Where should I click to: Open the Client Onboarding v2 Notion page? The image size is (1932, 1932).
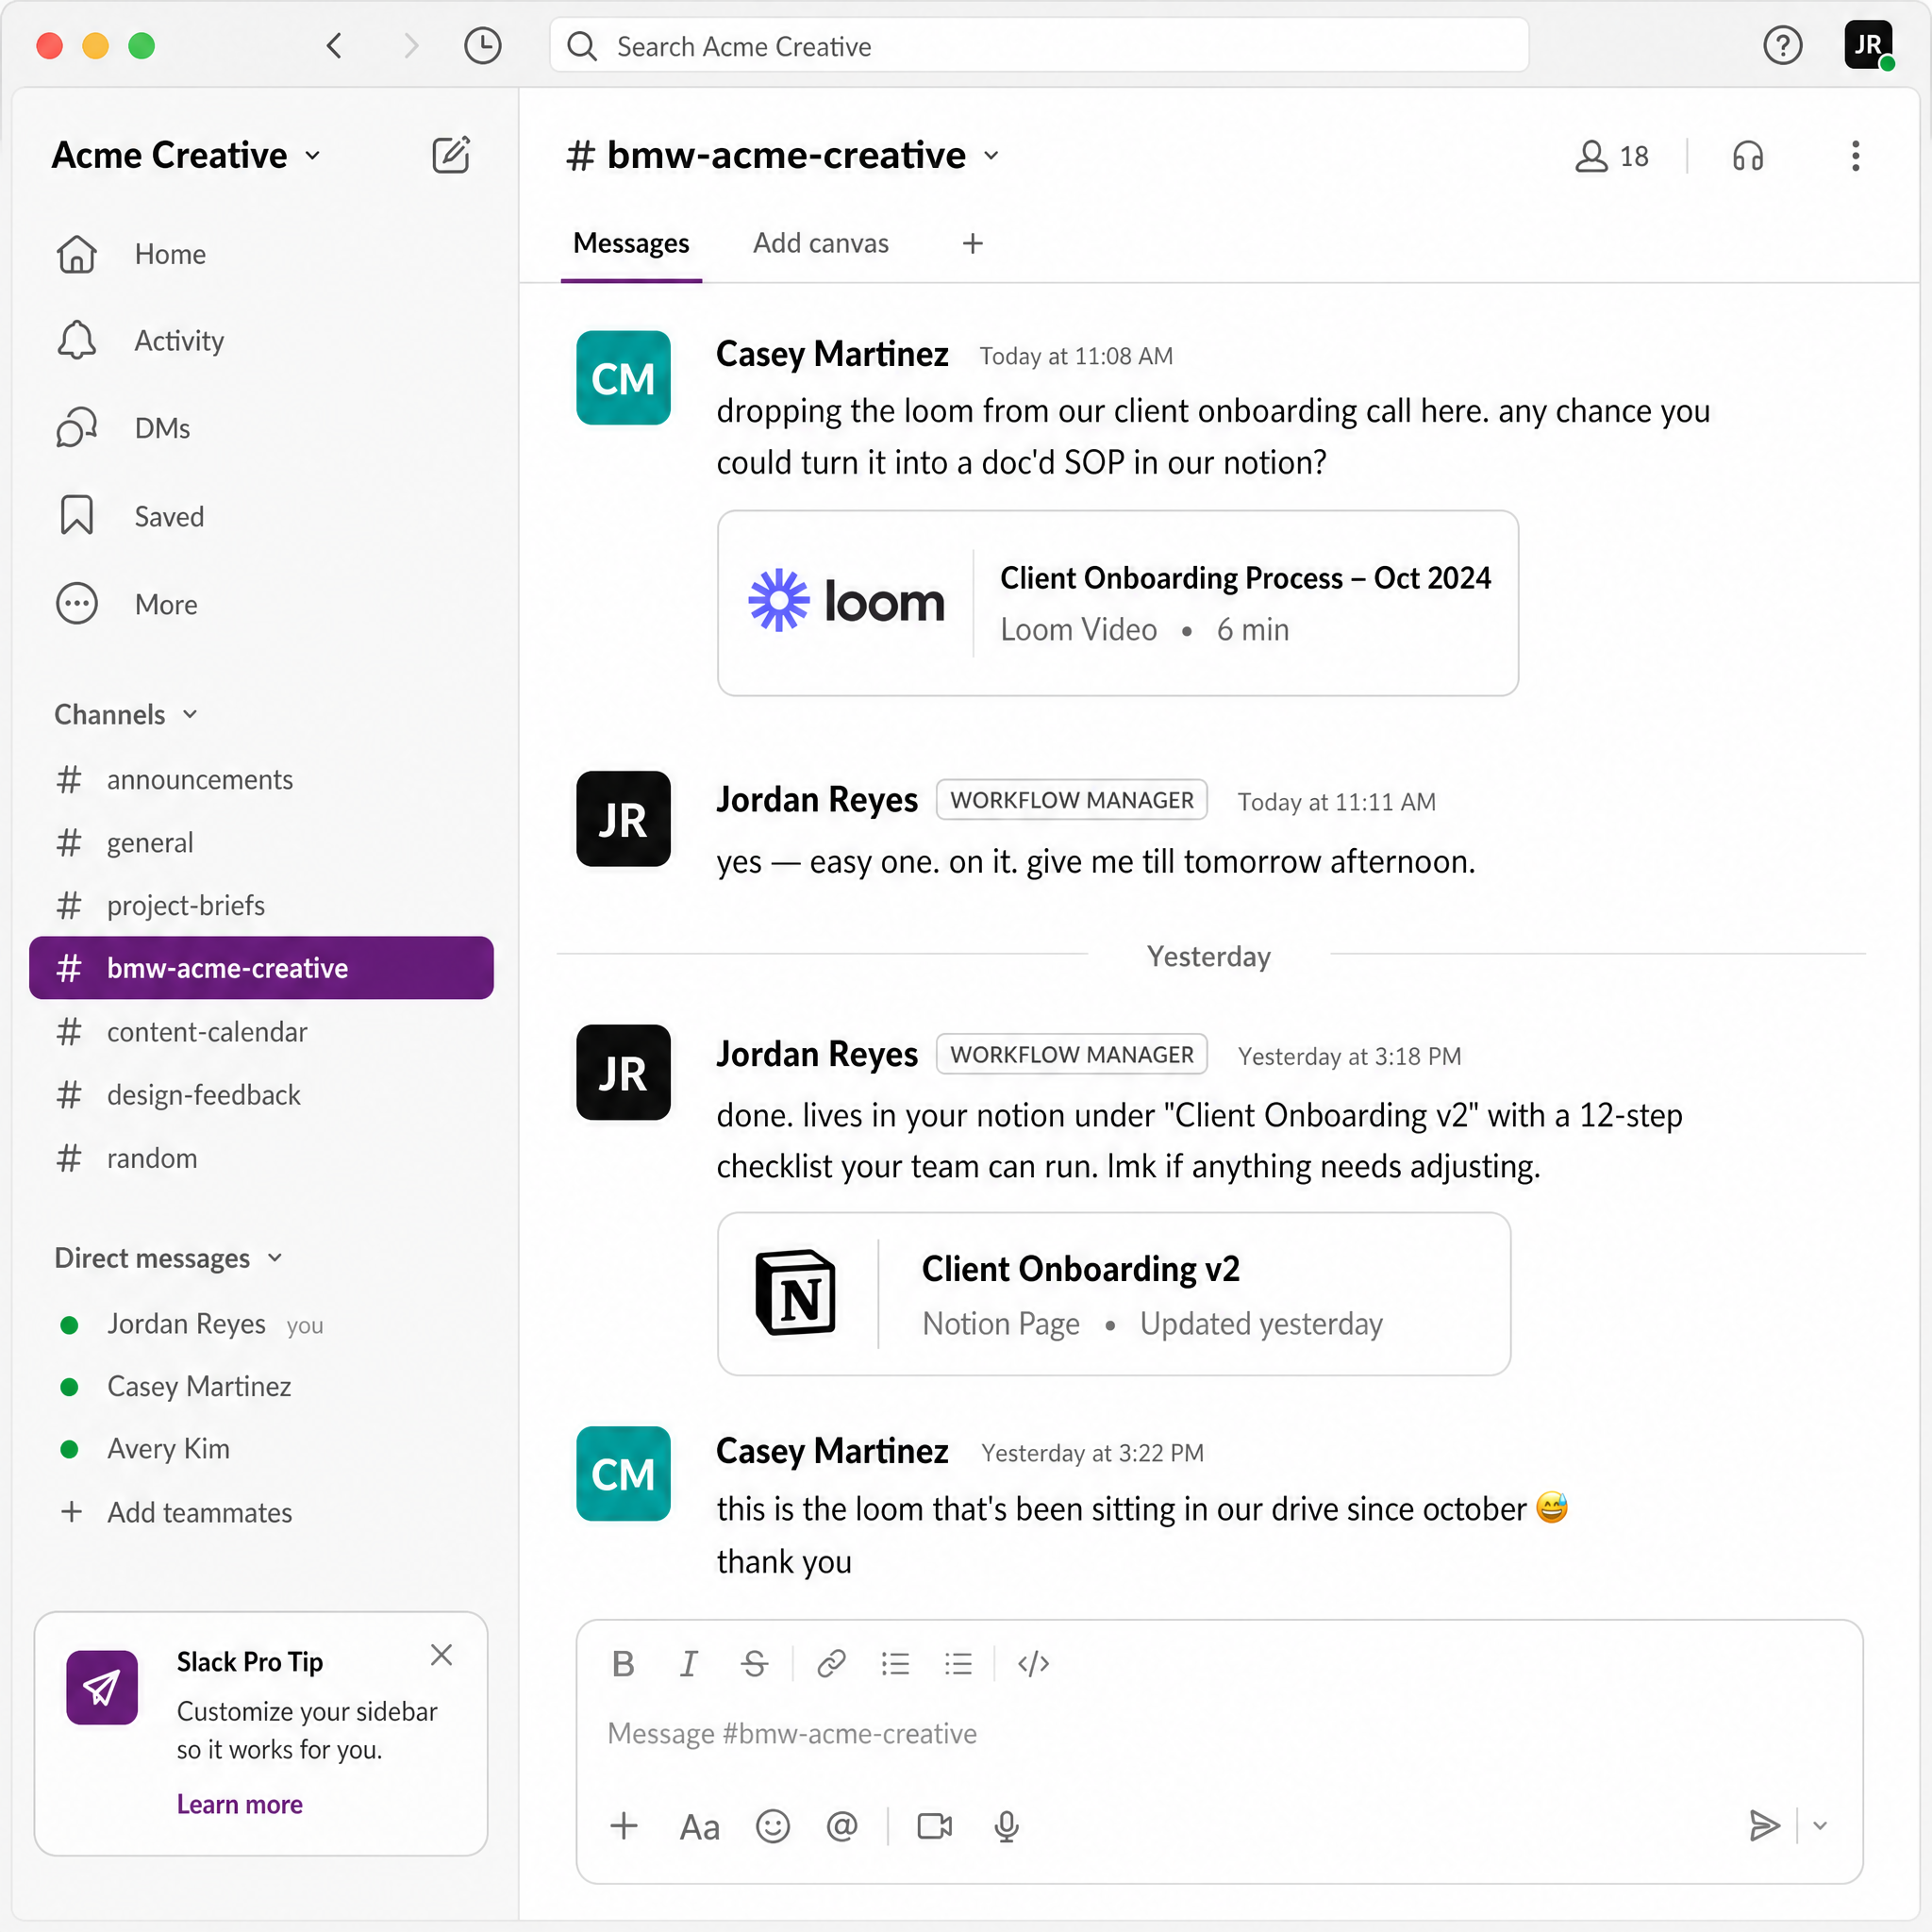tap(1114, 1294)
